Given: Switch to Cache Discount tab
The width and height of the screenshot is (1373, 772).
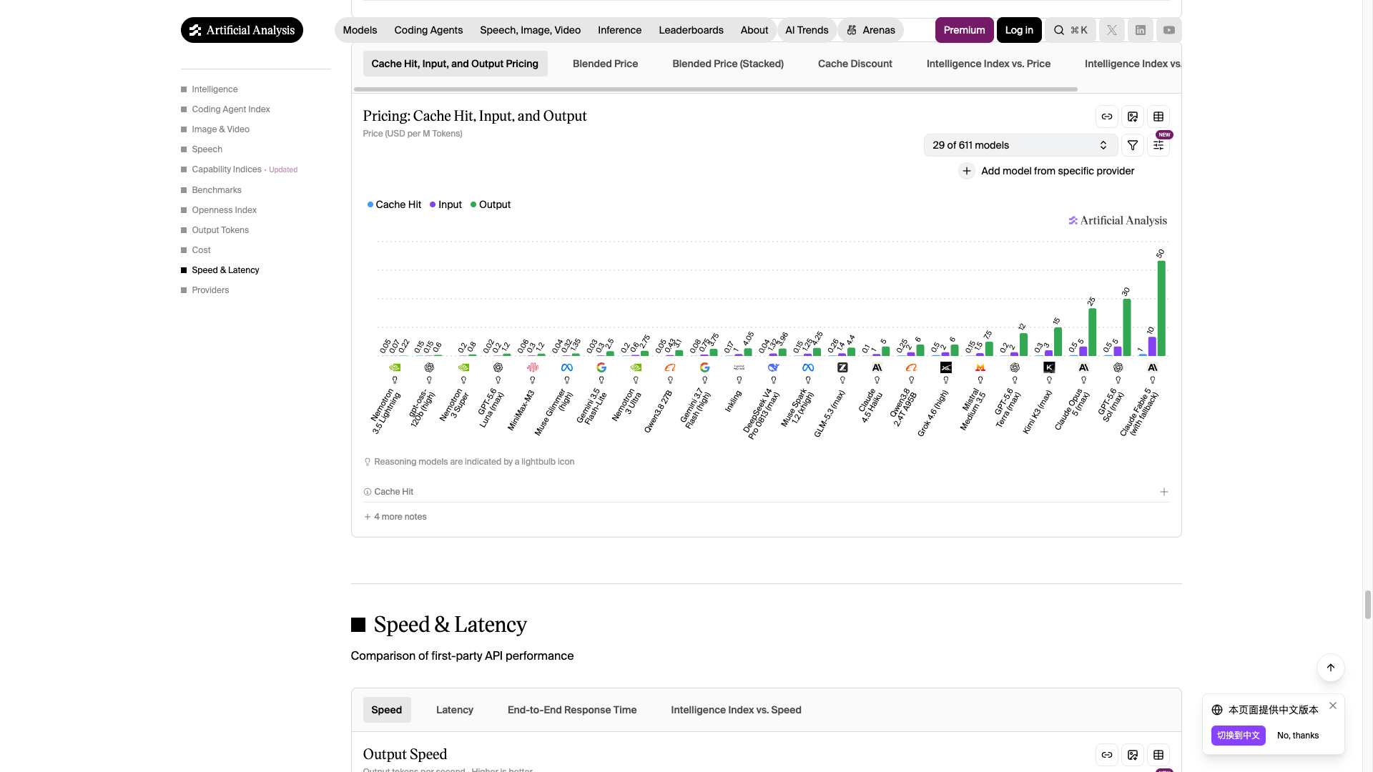Looking at the screenshot, I should 855,64.
